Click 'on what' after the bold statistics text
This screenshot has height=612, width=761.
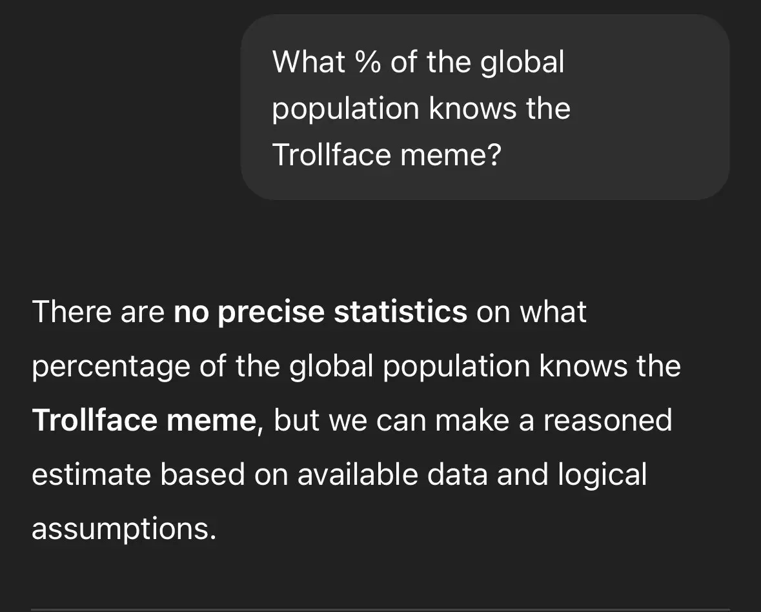click(531, 312)
